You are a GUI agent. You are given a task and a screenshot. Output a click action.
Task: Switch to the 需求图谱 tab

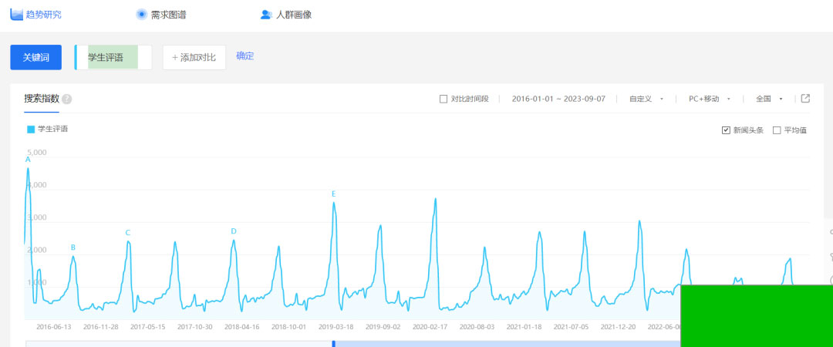pyautogui.click(x=167, y=15)
